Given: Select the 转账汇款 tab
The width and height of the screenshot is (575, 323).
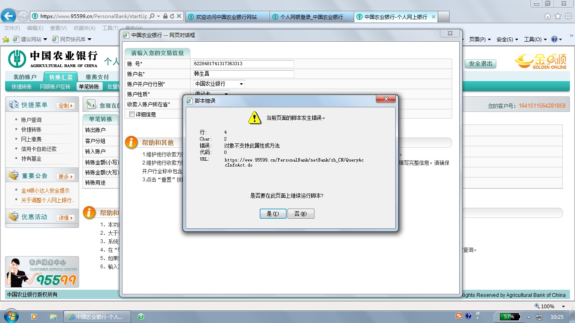Looking at the screenshot, I should (61, 77).
